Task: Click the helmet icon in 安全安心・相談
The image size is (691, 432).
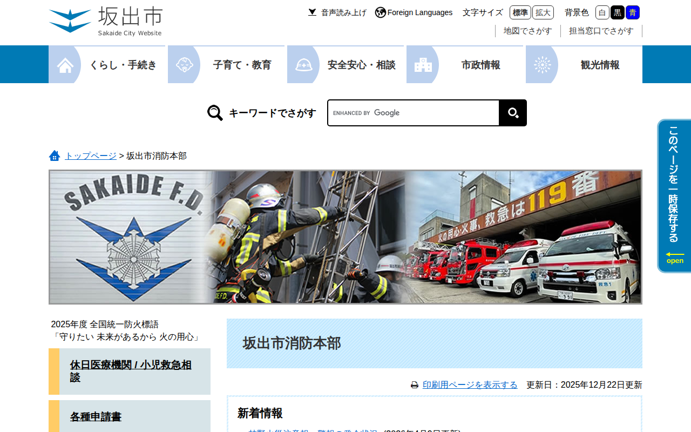Action: (x=304, y=65)
